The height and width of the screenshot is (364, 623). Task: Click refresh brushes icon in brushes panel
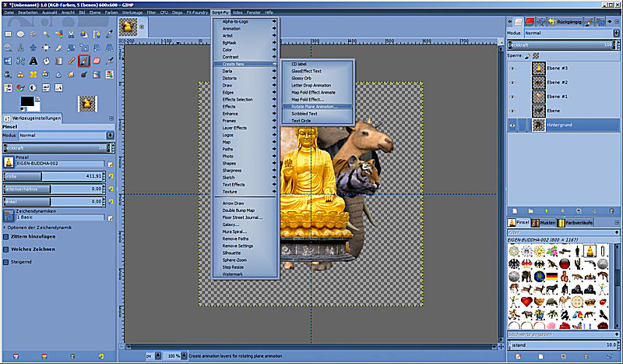pos(609,356)
